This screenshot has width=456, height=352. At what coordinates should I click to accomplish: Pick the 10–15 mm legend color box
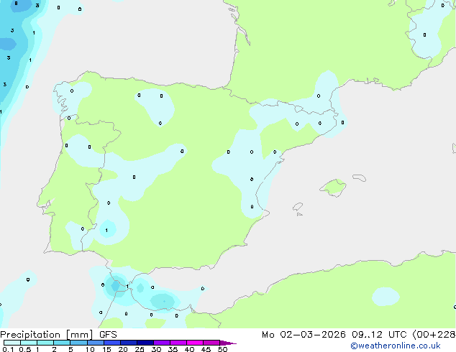(95, 343)
